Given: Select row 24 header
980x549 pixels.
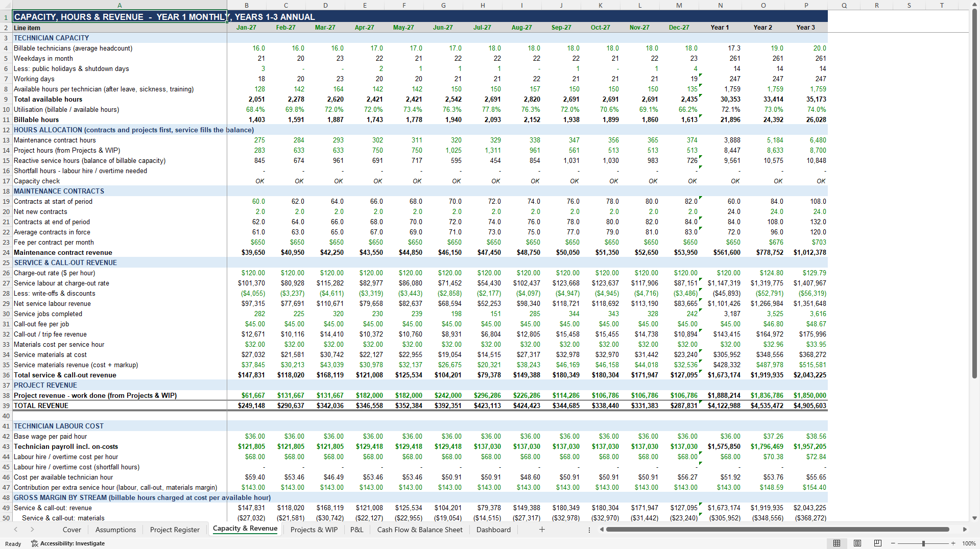Looking at the screenshot, I should click(6, 252).
